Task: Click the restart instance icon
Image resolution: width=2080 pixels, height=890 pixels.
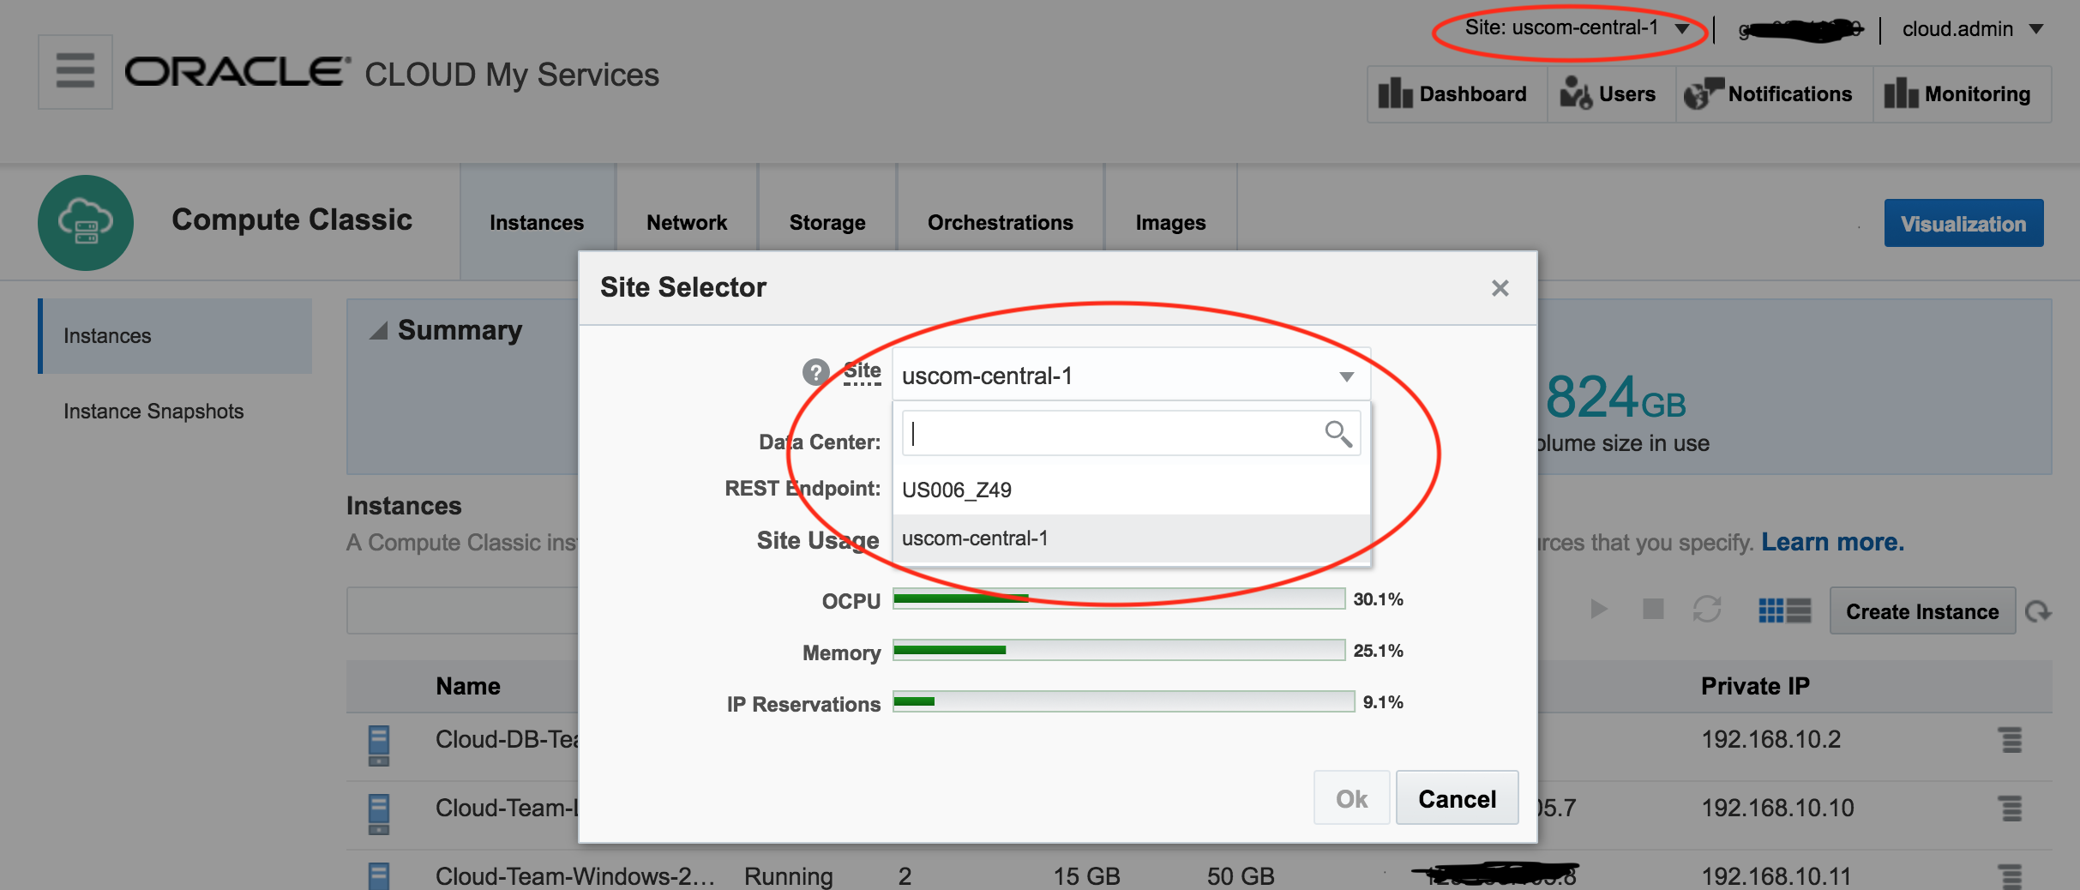Action: click(1707, 610)
